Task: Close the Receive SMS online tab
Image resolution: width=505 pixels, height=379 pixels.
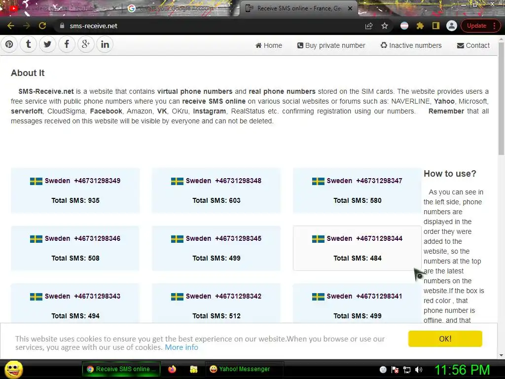Action: [350, 8]
